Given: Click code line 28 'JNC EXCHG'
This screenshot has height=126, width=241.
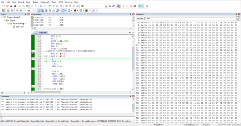Looking at the screenshot, I should pos(58,81).
